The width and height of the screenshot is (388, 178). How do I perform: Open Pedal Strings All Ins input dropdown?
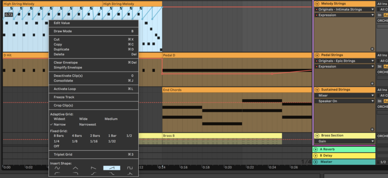(x=382, y=55)
